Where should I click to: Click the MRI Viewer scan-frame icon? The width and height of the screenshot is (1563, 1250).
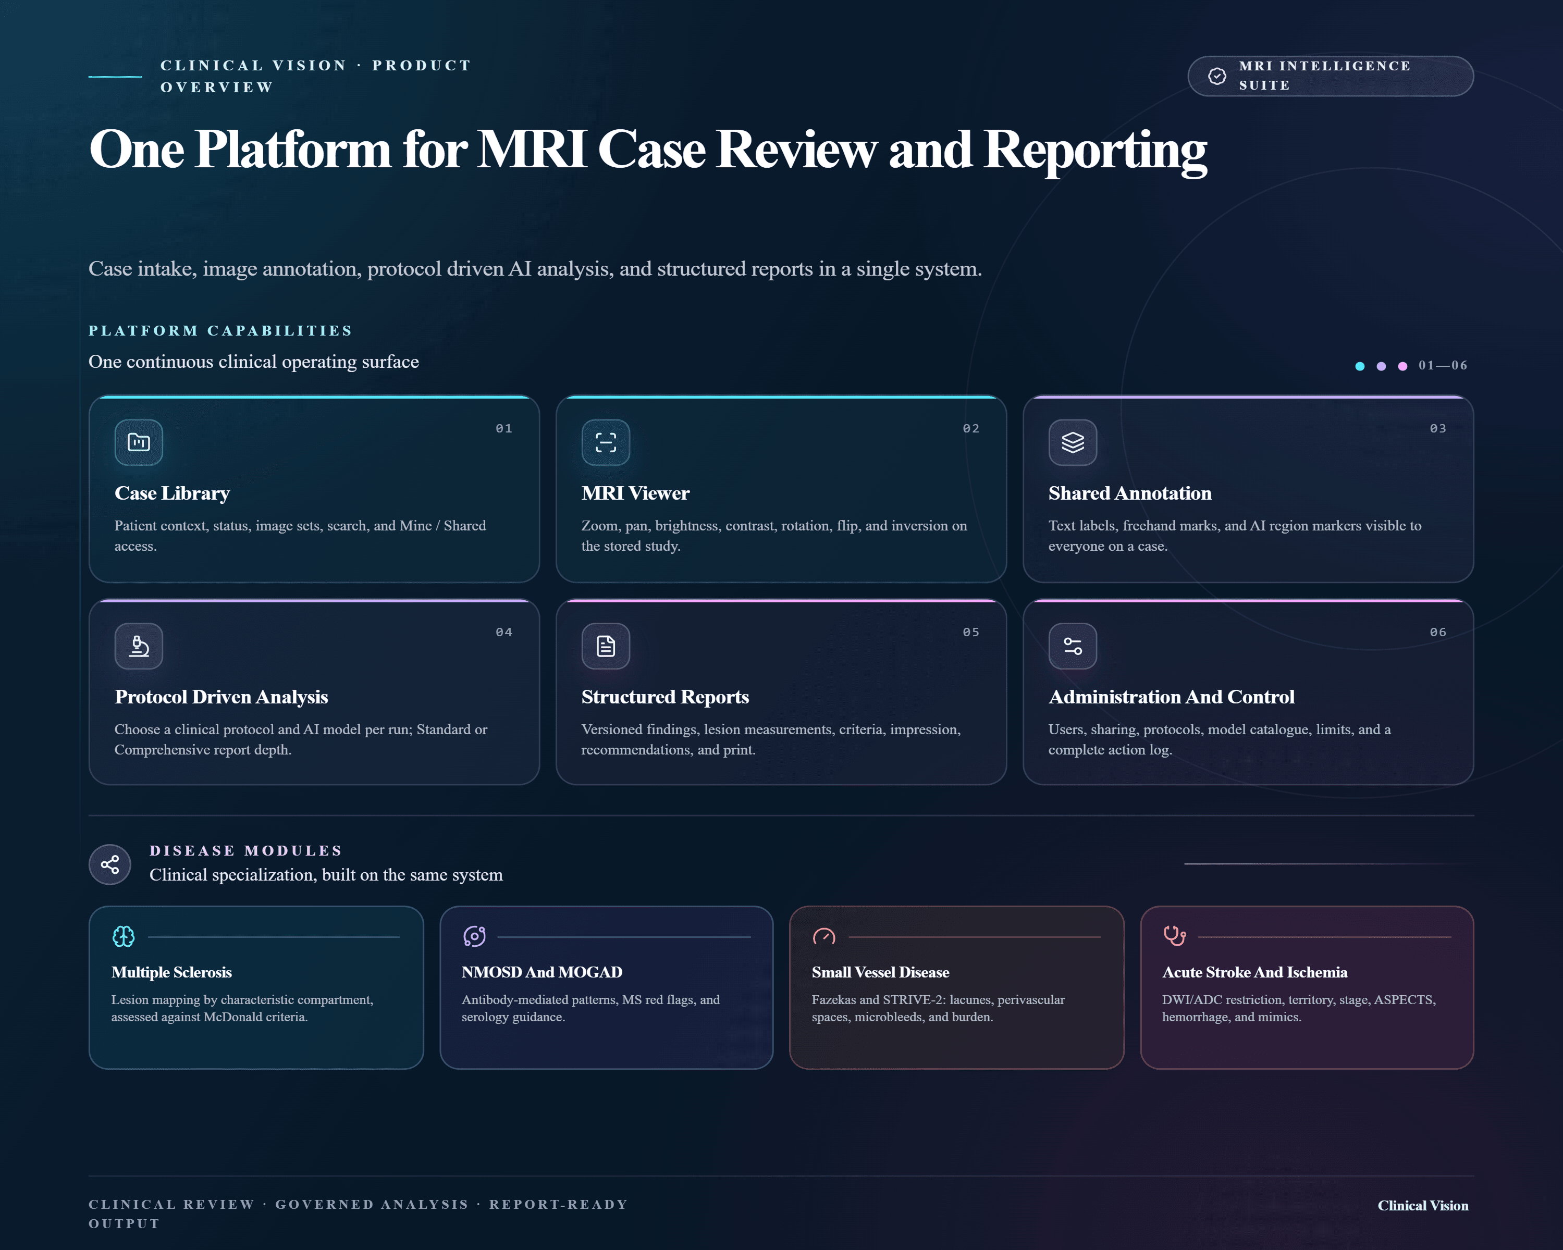605,442
